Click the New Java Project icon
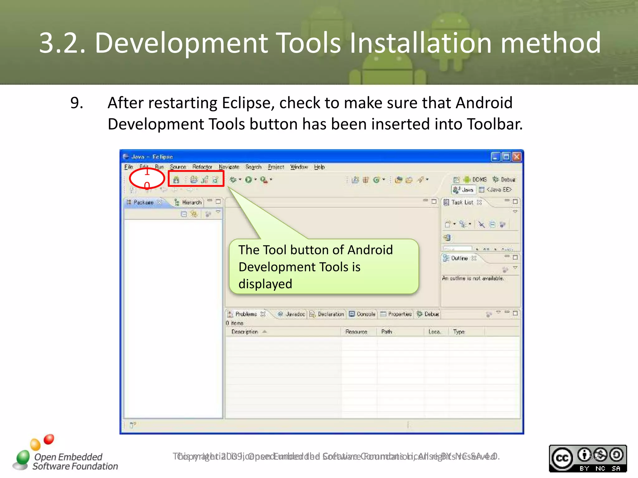This screenshot has height=478, width=638. pyautogui.click(x=355, y=180)
